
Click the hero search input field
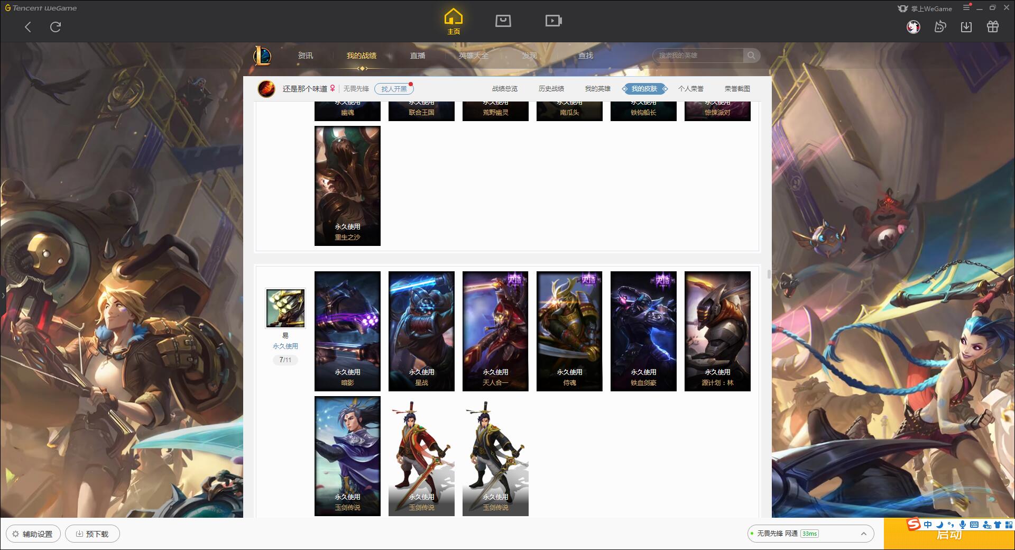(x=698, y=56)
